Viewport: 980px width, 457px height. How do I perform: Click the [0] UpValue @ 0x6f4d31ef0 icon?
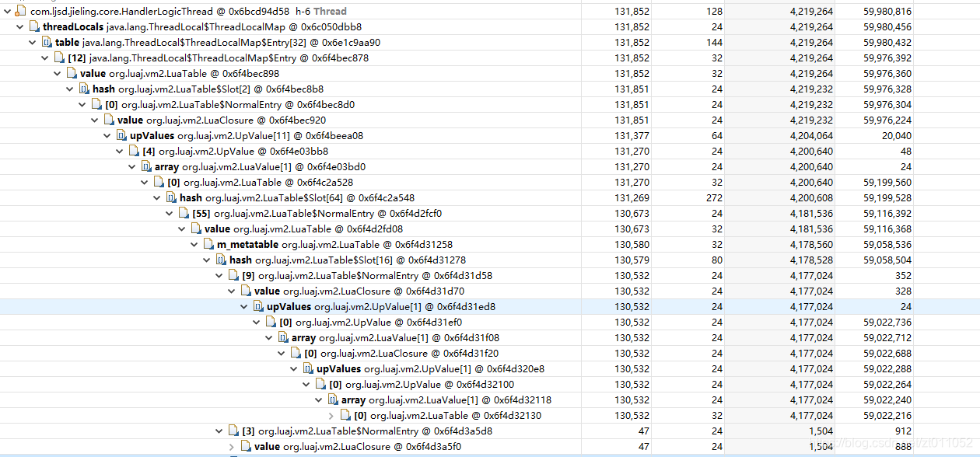[x=269, y=323]
